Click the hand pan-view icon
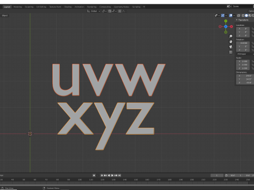Image resolution: width=254 pixels, height=190 pixels. click(x=231, y=42)
